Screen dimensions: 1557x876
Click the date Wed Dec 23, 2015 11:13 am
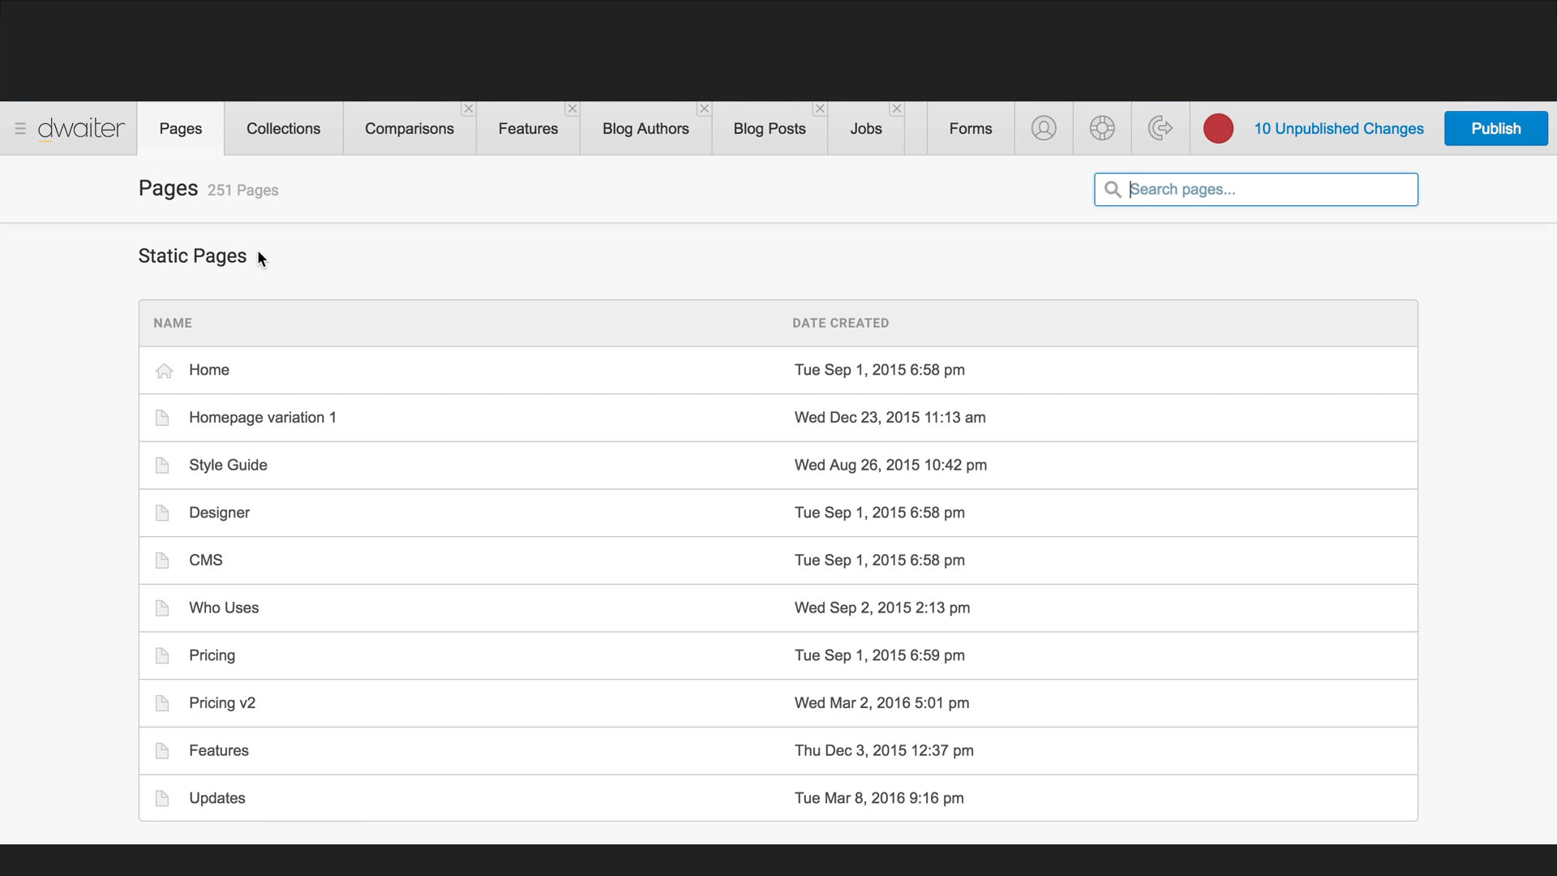[x=890, y=418]
